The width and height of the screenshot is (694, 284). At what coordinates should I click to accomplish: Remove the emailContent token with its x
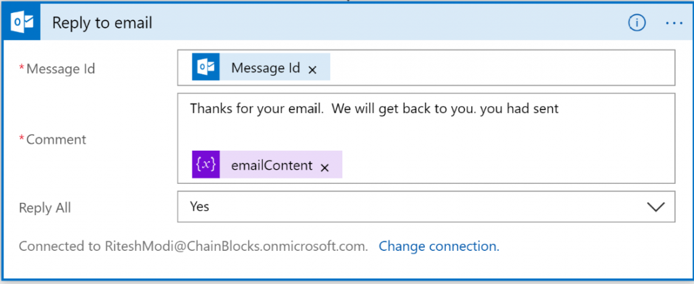[x=325, y=167]
